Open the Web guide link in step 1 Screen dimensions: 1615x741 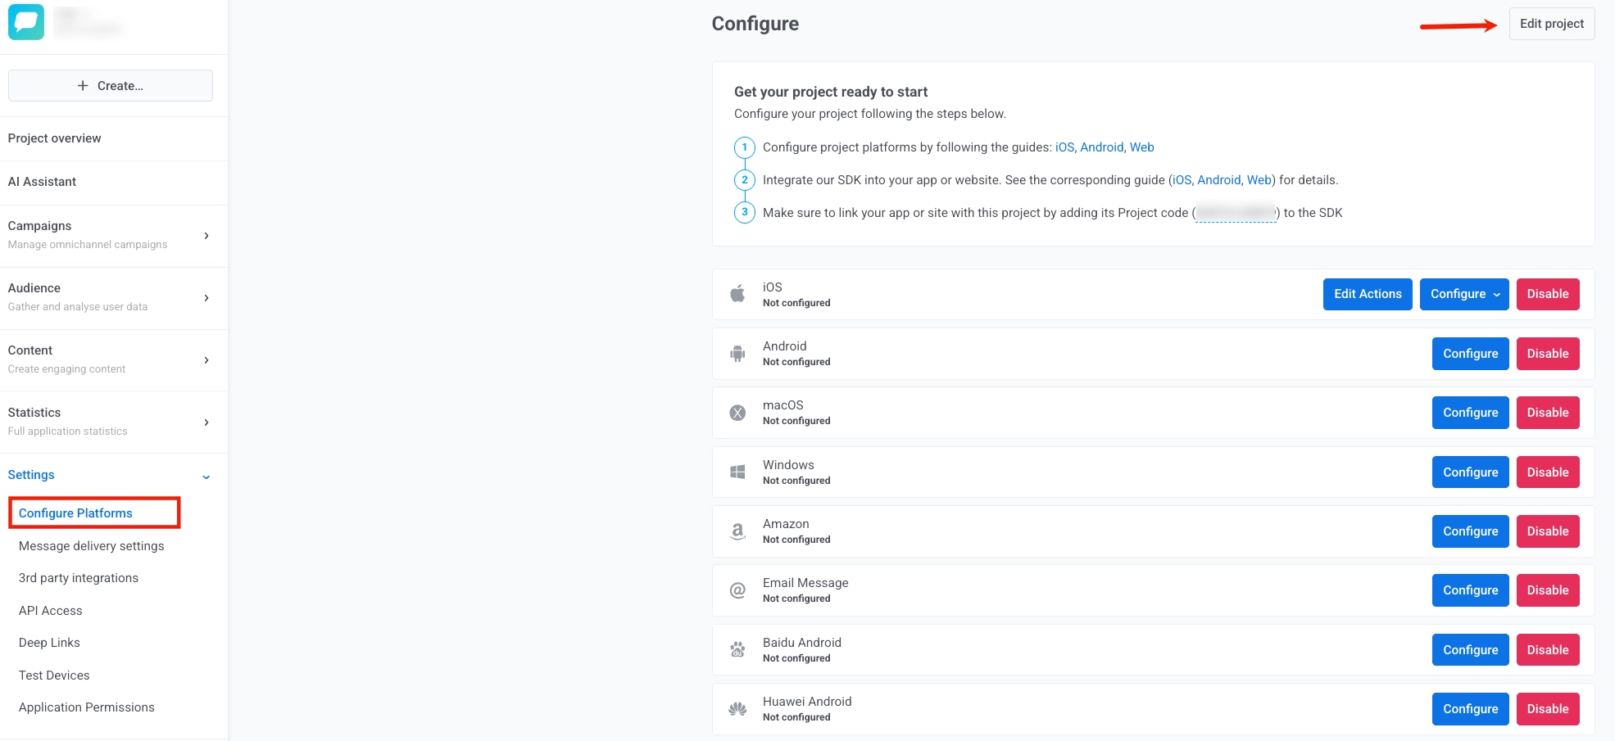click(x=1141, y=147)
